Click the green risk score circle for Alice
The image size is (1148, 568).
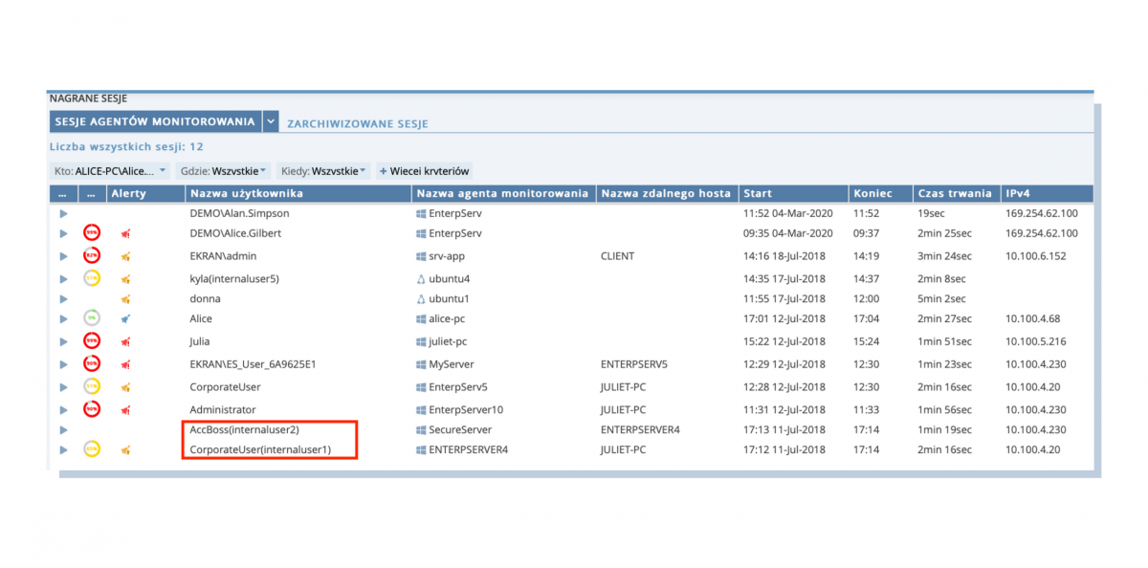click(x=92, y=318)
